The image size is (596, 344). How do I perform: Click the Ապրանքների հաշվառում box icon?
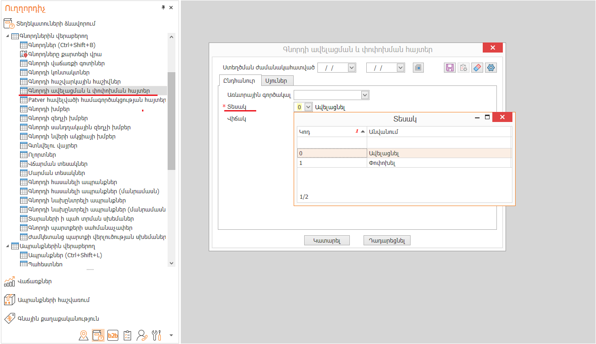click(x=9, y=300)
